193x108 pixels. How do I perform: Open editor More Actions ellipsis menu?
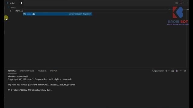[185, 3]
